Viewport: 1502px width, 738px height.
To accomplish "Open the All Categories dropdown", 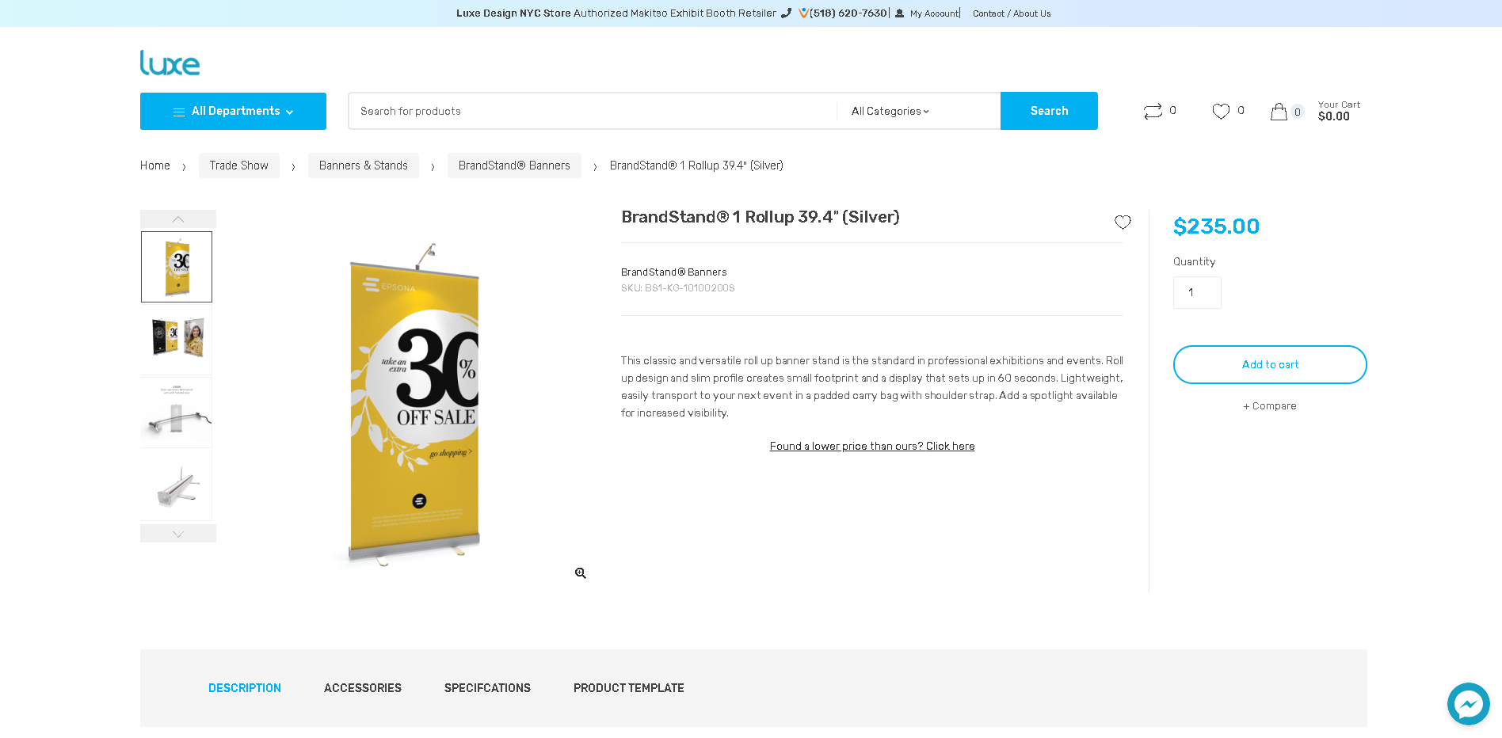I will [890, 112].
